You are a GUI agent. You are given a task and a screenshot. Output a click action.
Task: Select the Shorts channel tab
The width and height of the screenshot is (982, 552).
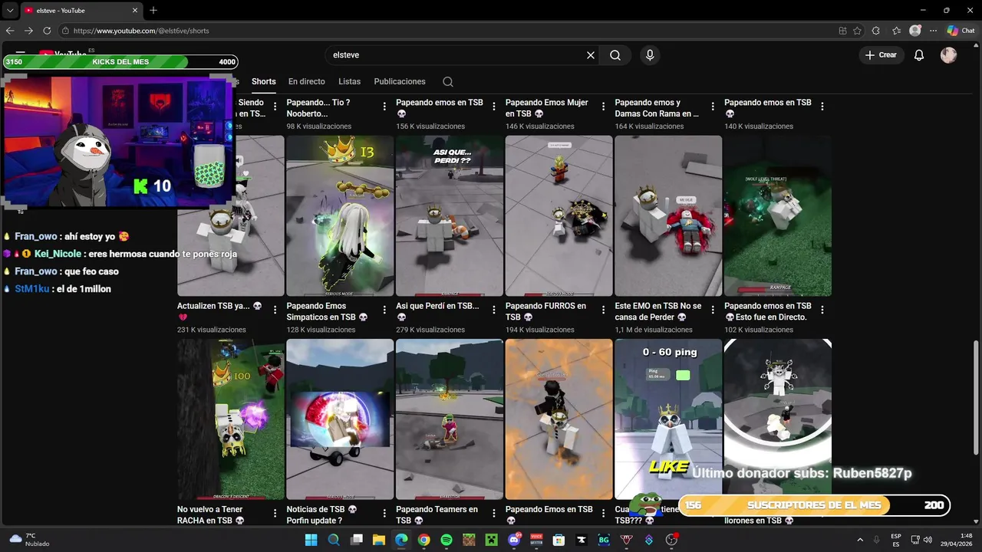[263, 81]
